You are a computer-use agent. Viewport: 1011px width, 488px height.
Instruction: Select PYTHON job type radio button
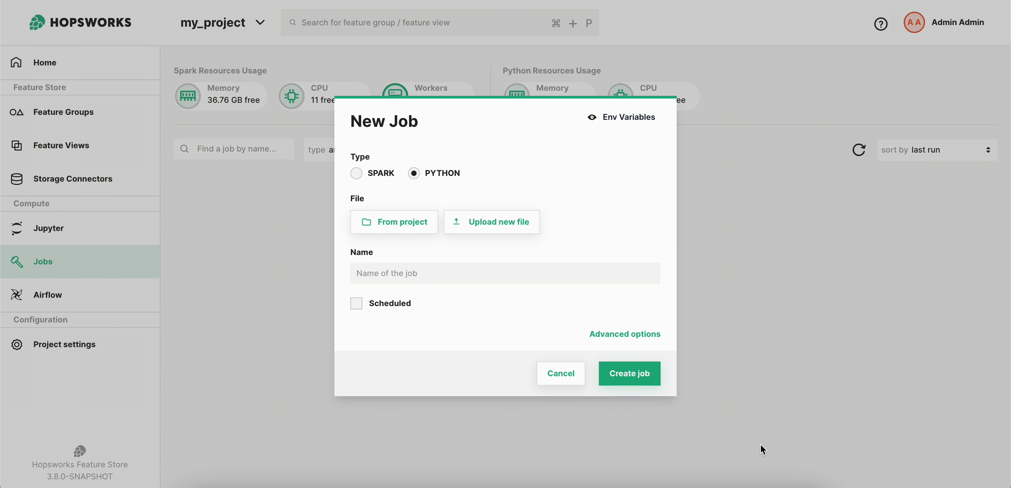pyautogui.click(x=413, y=173)
